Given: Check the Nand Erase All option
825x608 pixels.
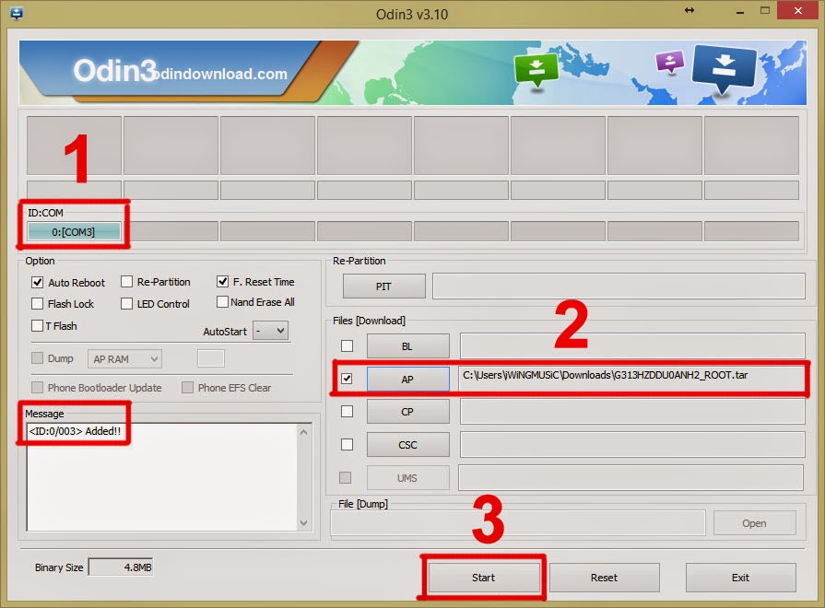Looking at the screenshot, I should point(222,302).
